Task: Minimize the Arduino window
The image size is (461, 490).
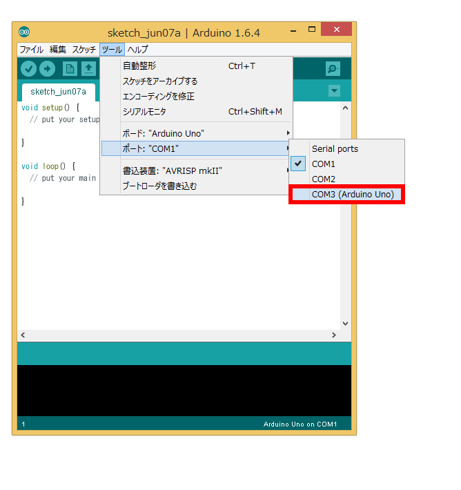Action: [x=293, y=30]
